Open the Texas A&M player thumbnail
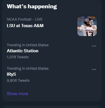The height and width of the screenshot is (108, 105). coord(87,26)
